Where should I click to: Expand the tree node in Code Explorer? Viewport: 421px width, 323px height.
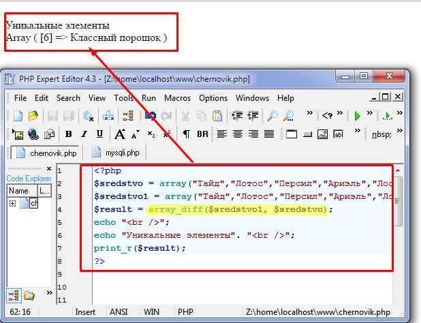[12, 204]
